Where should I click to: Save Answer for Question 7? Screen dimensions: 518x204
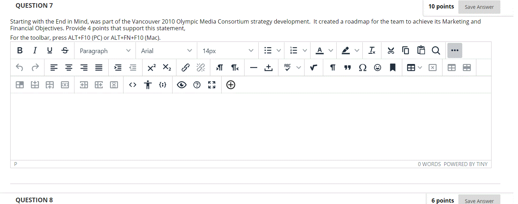(x=479, y=7)
